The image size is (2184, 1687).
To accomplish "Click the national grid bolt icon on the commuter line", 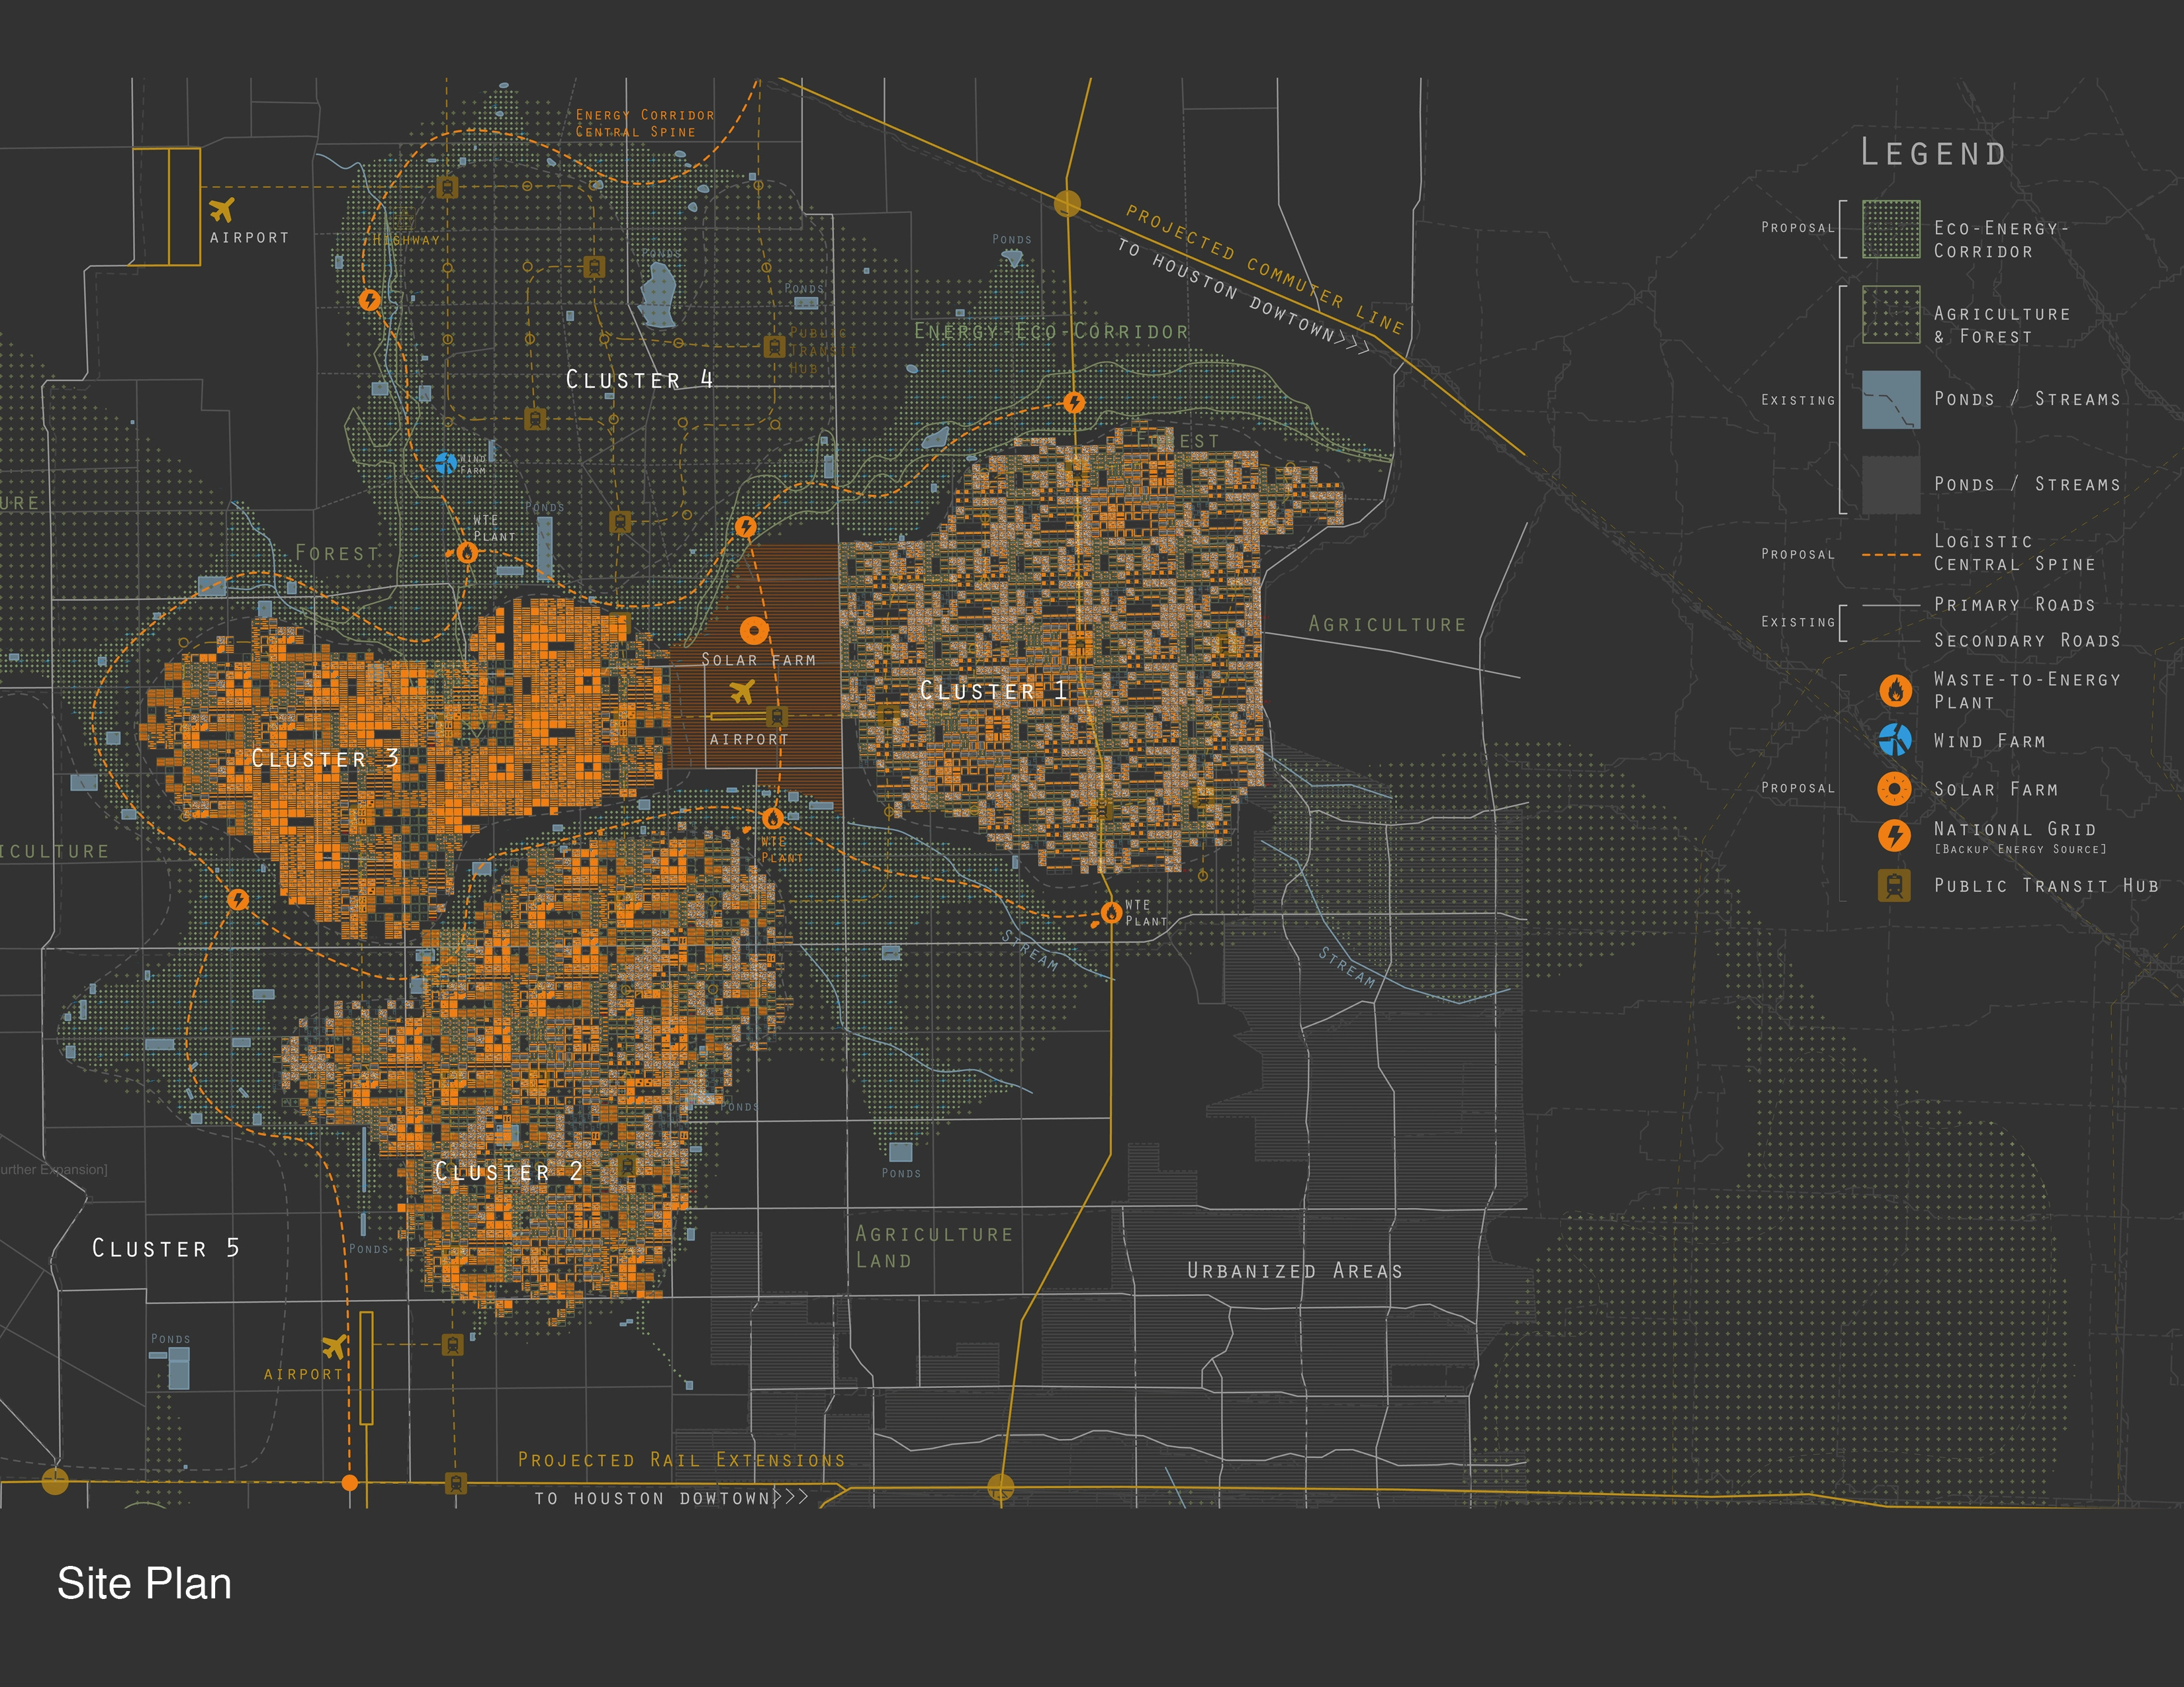I will point(1073,403).
